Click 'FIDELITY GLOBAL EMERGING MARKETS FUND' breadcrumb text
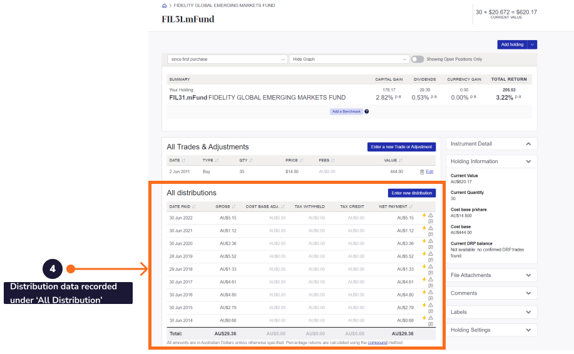574x354 pixels. click(224, 6)
